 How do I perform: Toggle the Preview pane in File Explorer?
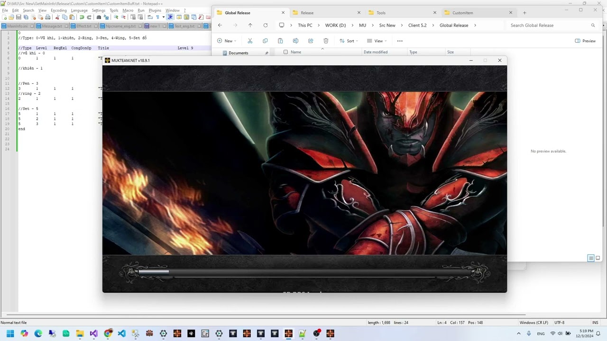click(x=585, y=41)
